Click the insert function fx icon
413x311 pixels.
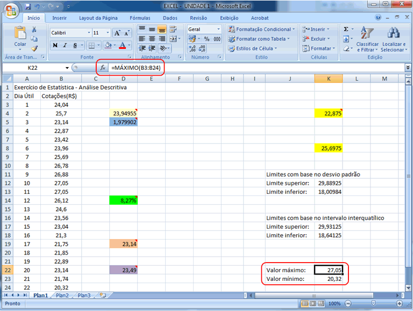point(103,68)
